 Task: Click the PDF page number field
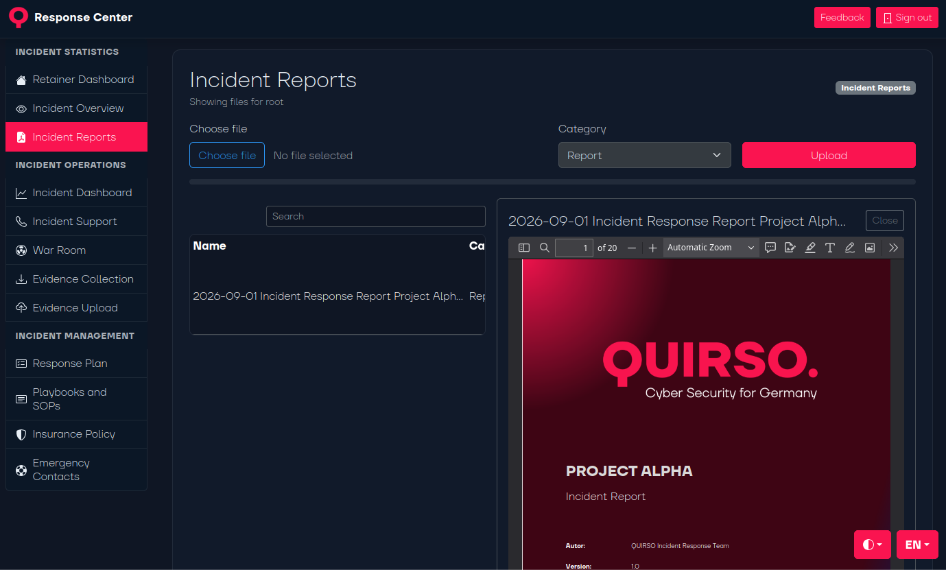(574, 248)
